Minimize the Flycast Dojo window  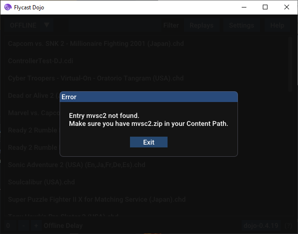(x=244, y=7)
